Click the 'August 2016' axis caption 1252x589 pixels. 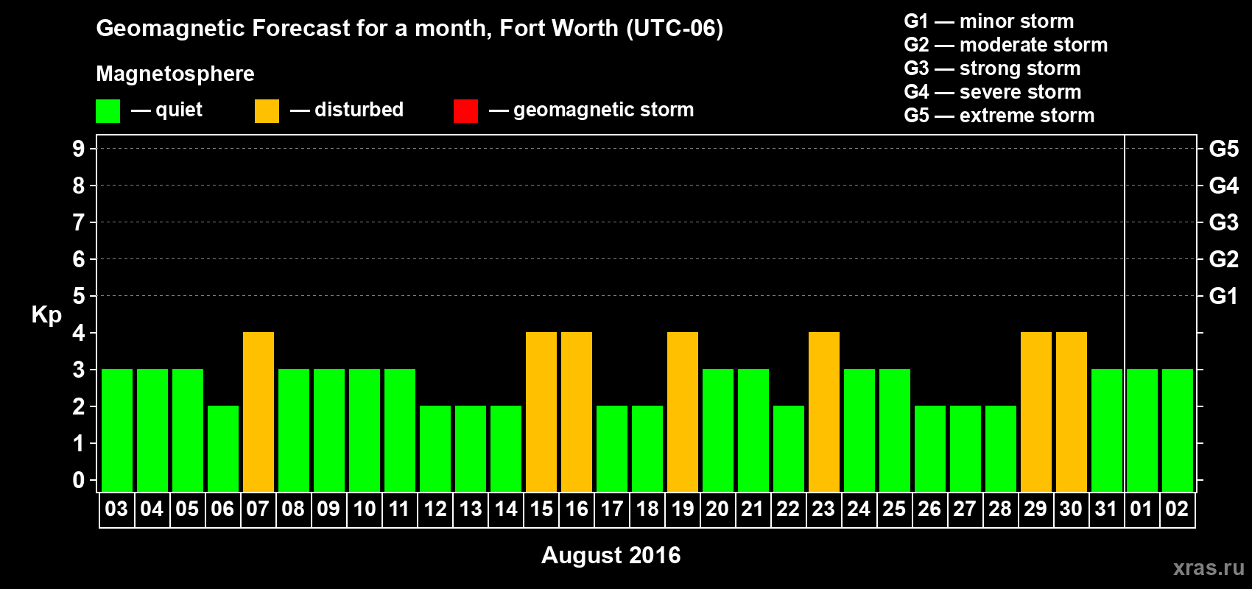click(x=611, y=555)
